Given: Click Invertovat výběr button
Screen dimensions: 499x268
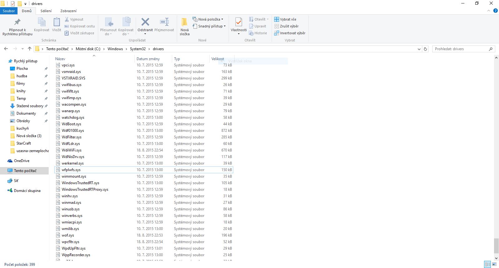Looking at the screenshot, I should [x=290, y=33].
